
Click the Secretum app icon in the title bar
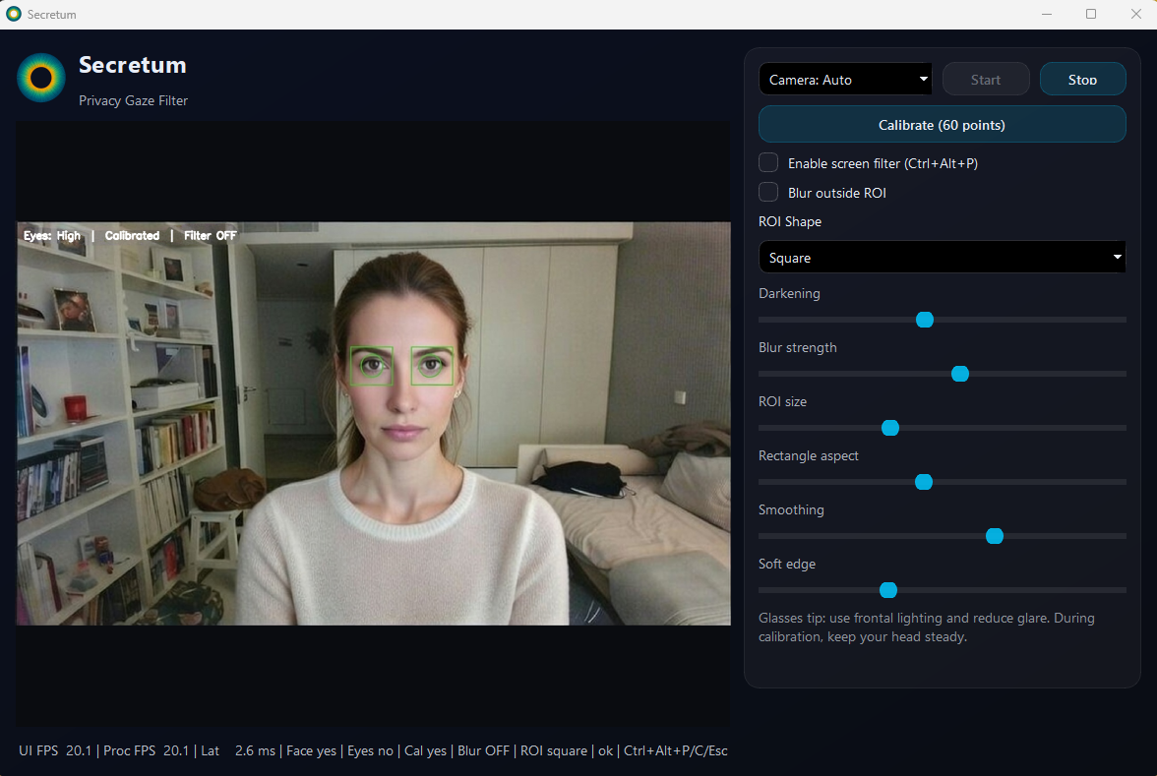(15, 14)
